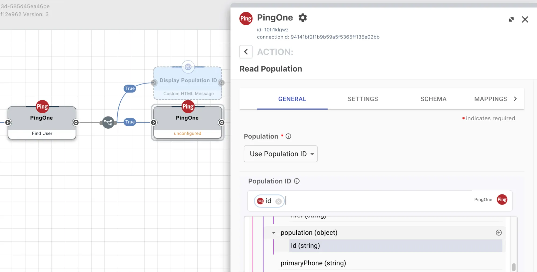Open the MAPPINGS tab
Viewport: 537px width, 272px height.
491,99
